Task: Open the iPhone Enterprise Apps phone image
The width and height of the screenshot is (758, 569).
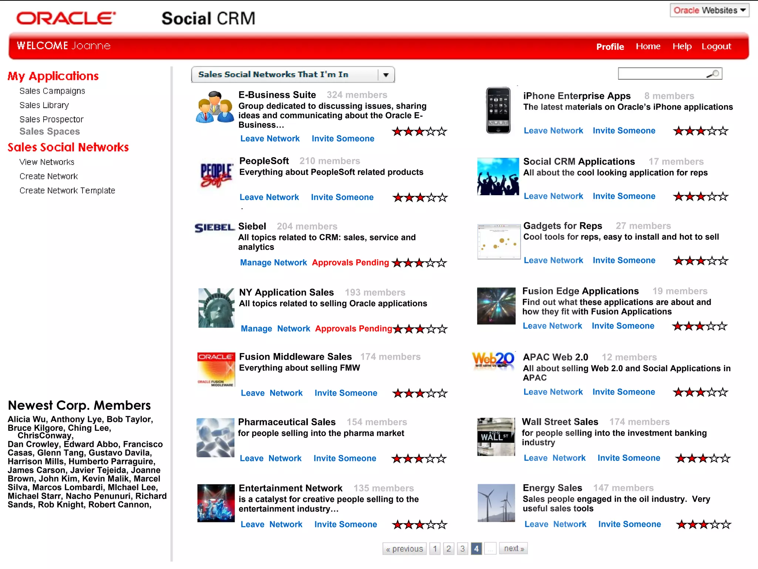Action: pos(498,110)
